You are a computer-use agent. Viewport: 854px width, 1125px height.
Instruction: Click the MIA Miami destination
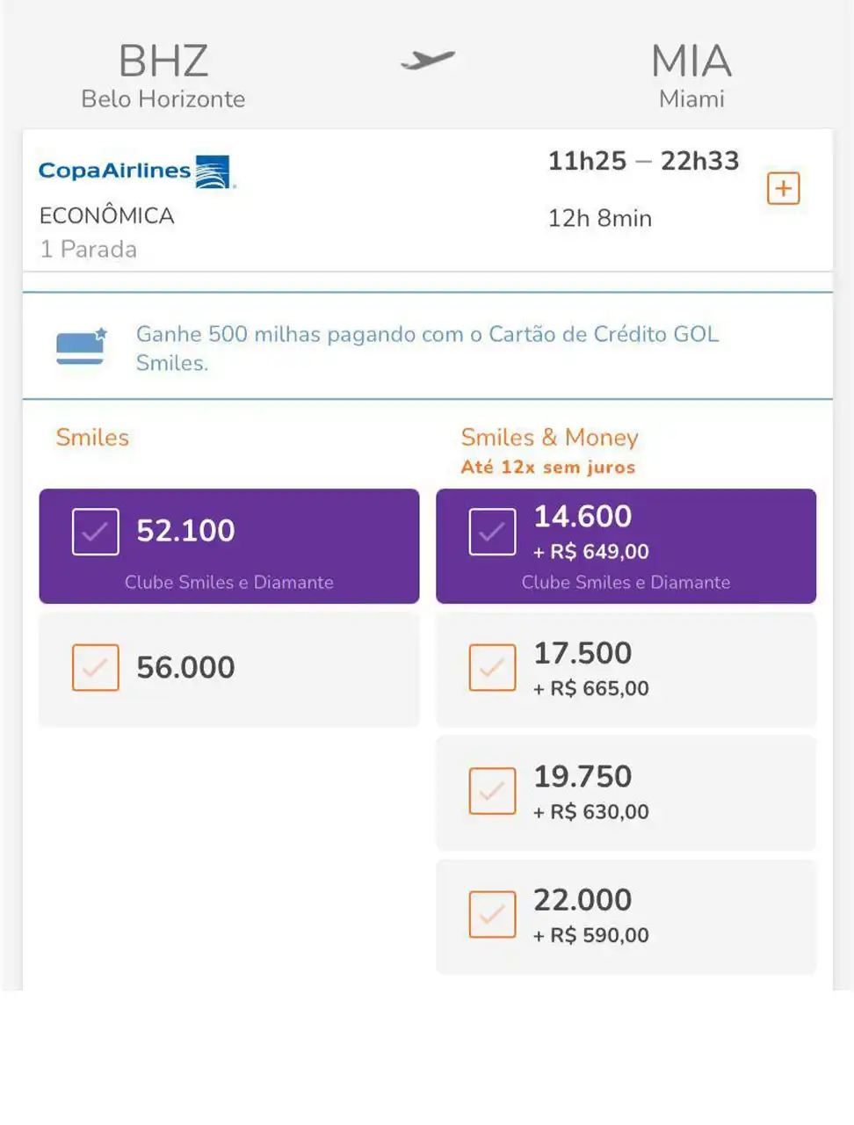point(691,76)
